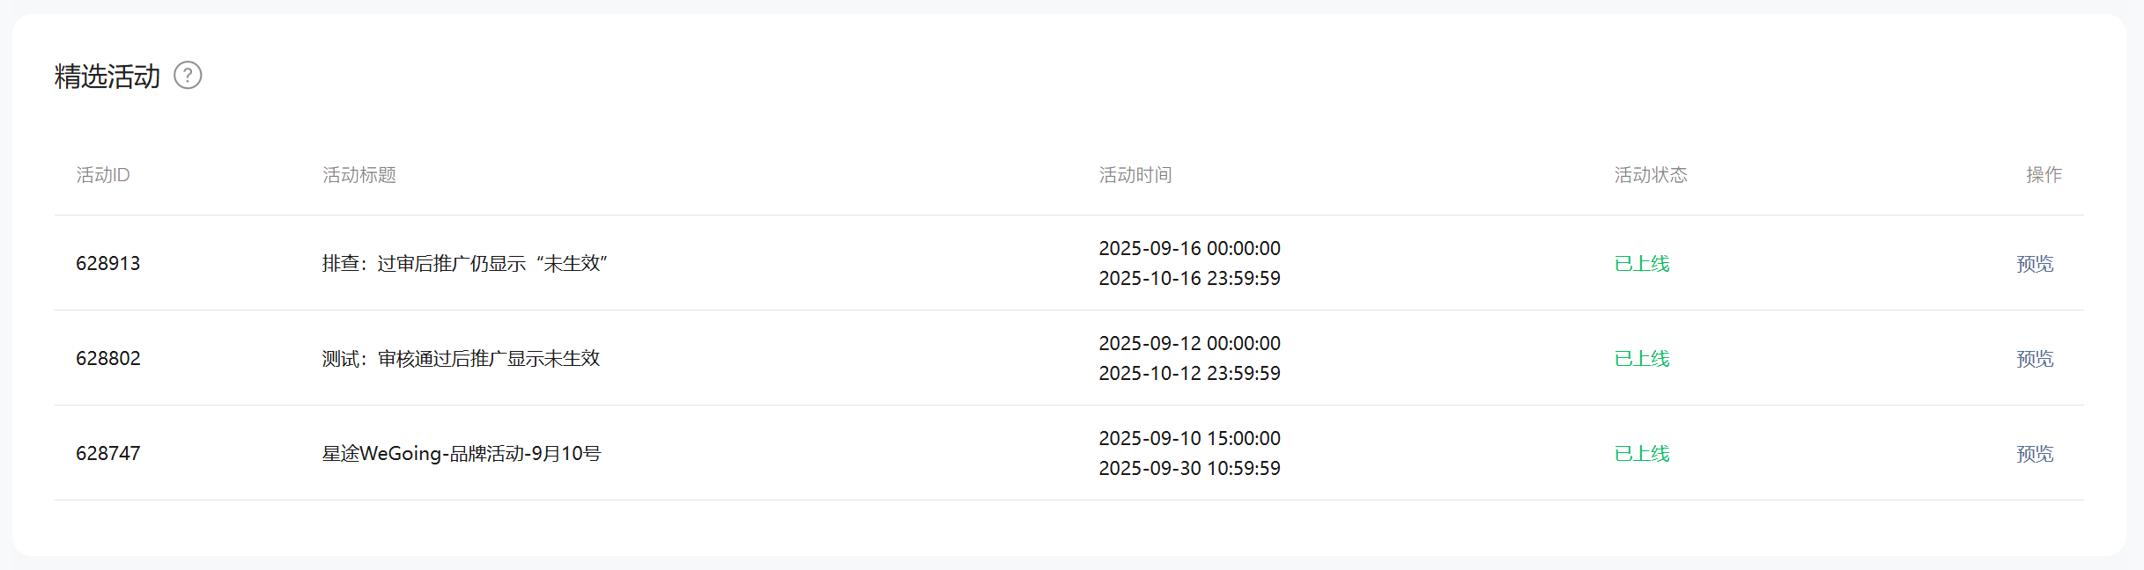Click the end time 2025-09-30 10:59:59
The width and height of the screenshot is (2144, 570).
click(x=1189, y=469)
